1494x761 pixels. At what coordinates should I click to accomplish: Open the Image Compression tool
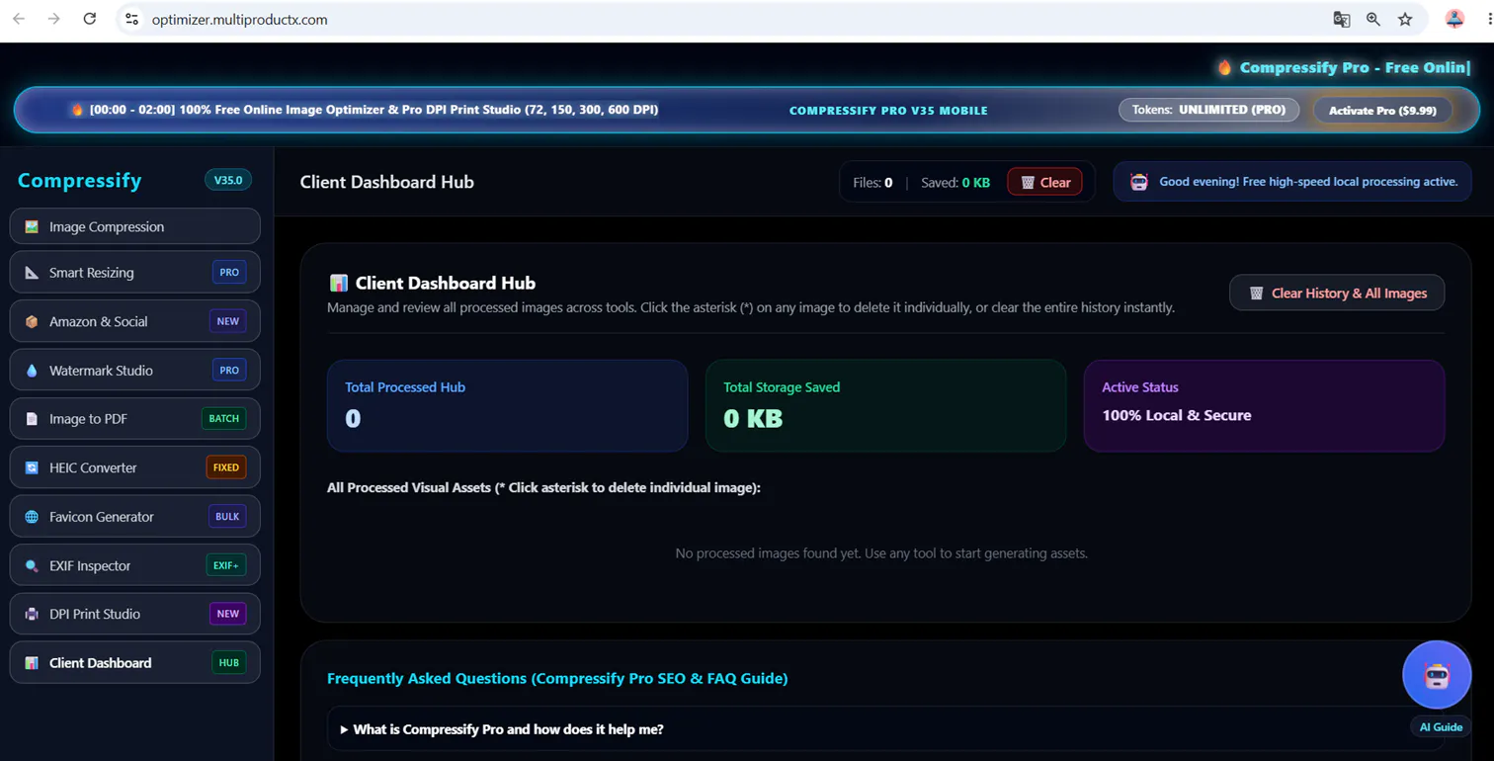pos(135,226)
